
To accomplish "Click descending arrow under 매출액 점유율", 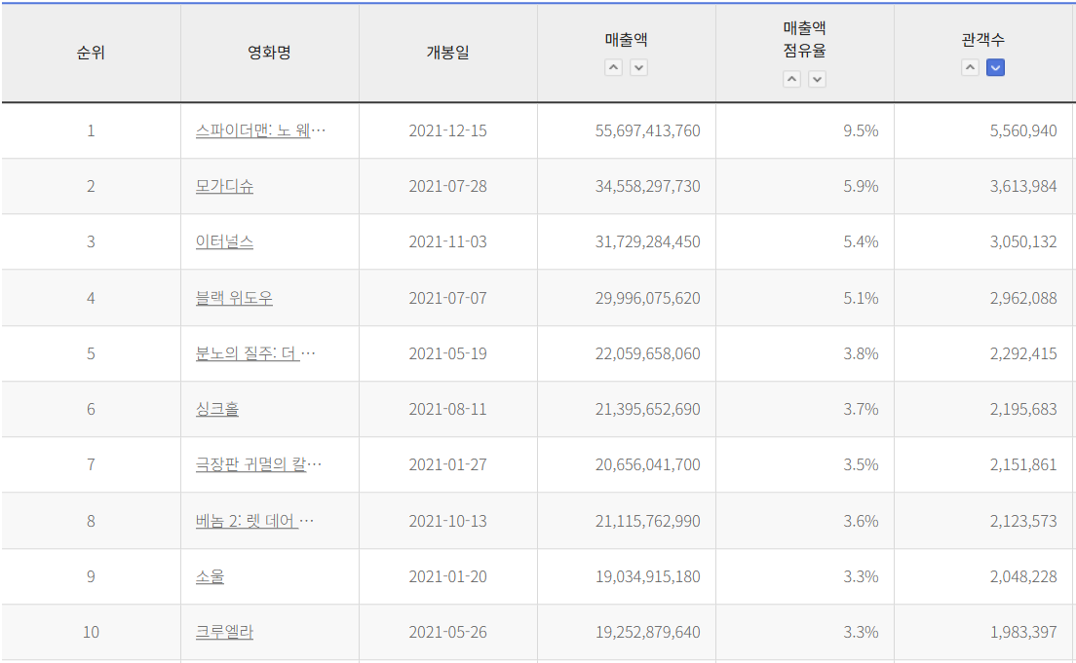I will tap(817, 79).
